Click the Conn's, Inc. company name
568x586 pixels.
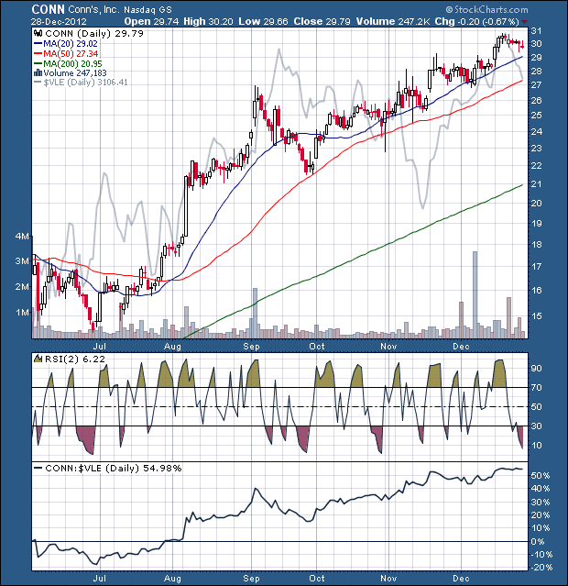[93, 9]
